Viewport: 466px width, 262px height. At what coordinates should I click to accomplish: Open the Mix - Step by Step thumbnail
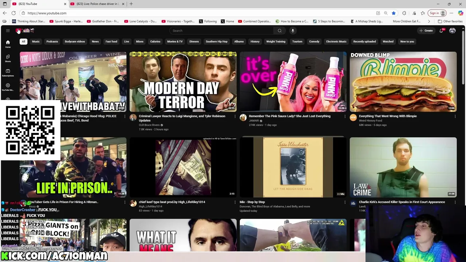293,167
